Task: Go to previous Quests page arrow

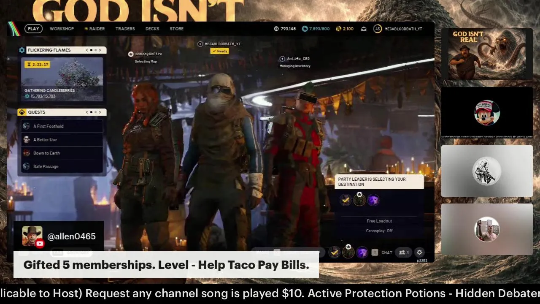Action: click(x=87, y=112)
